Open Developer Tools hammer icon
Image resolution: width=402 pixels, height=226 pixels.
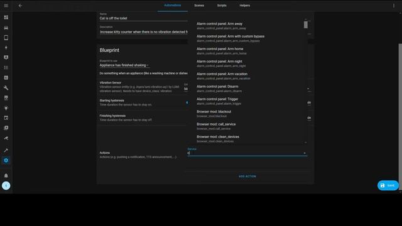click(6, 151)
